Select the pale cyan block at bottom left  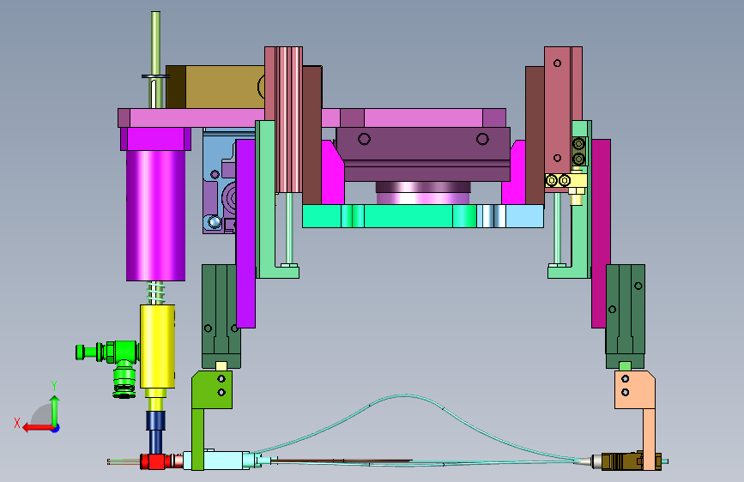(x=218, y=461)
